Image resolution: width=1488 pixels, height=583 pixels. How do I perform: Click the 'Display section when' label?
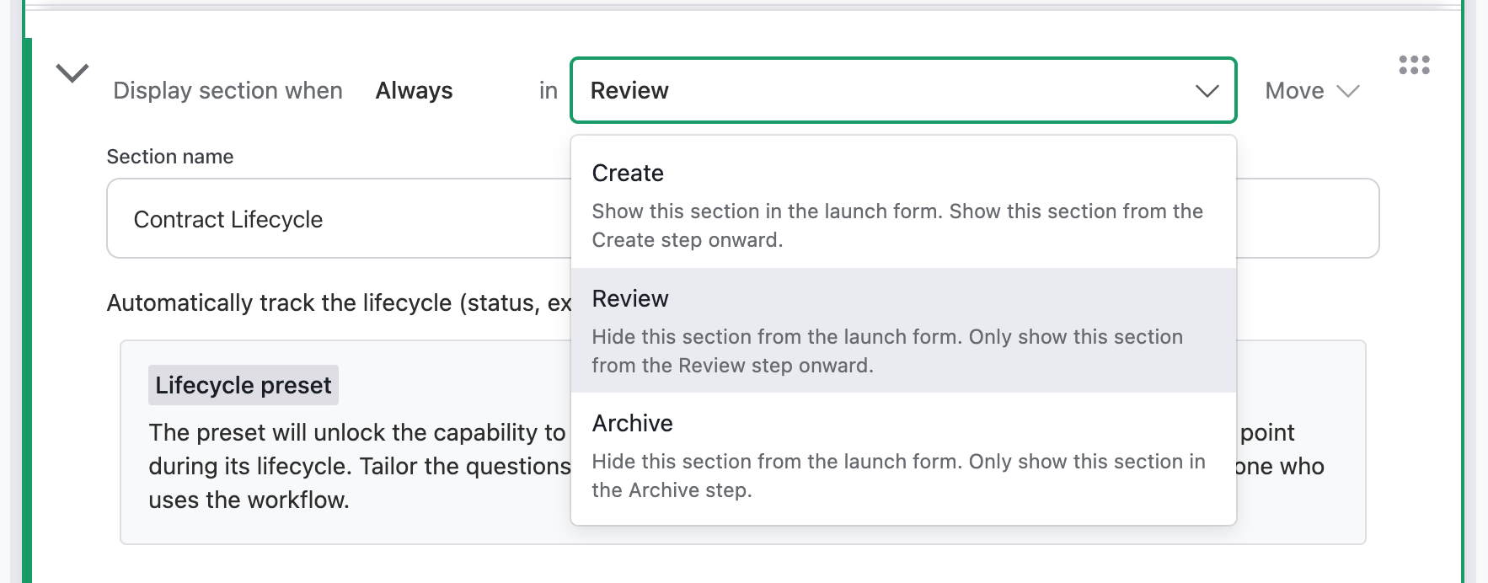click(x=227, y=90)
